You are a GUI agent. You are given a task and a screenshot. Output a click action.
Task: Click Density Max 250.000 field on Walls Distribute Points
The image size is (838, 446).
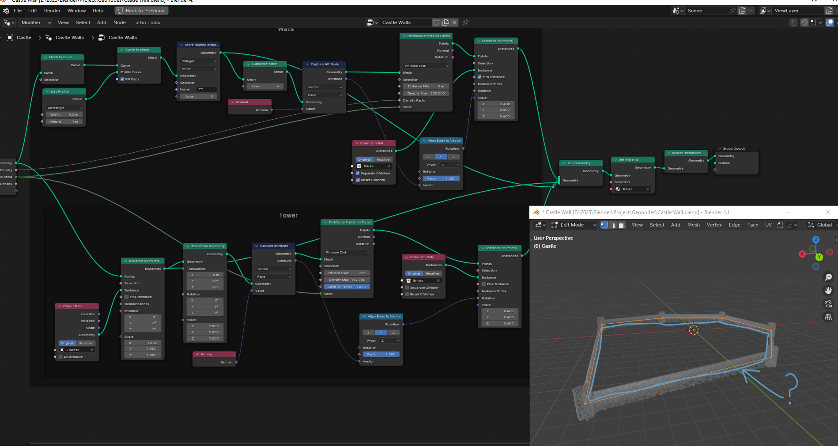click(426, 93)
